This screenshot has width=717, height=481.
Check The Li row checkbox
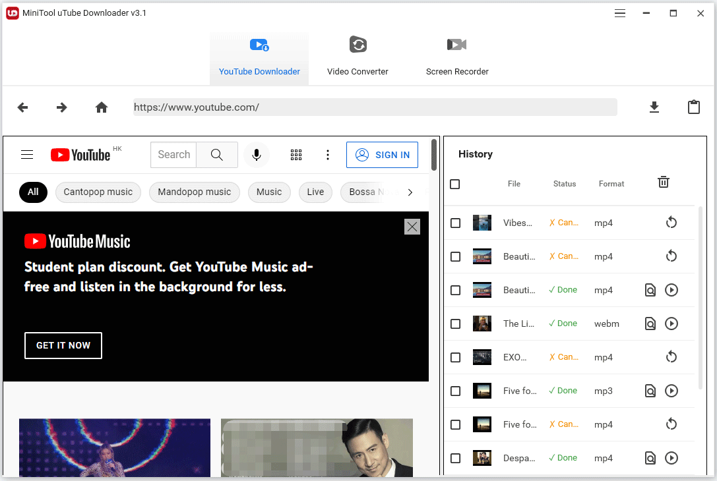(x=455, y=324)
